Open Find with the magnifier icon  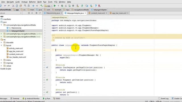tap(25, 6)
